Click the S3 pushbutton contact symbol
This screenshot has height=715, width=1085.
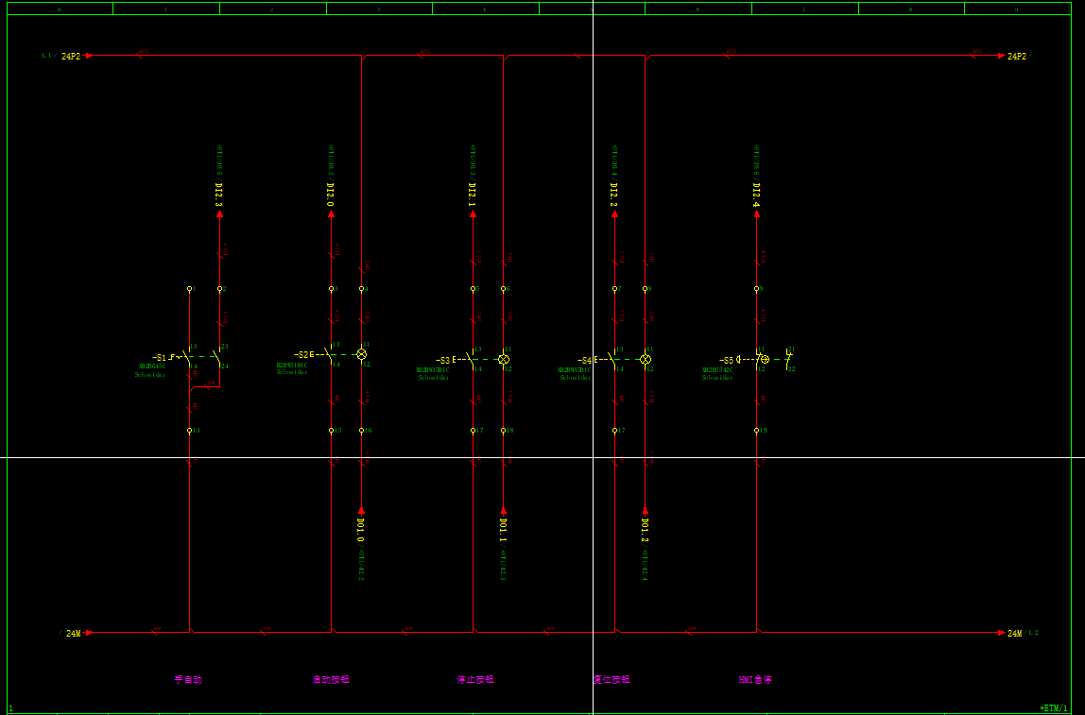472,360
